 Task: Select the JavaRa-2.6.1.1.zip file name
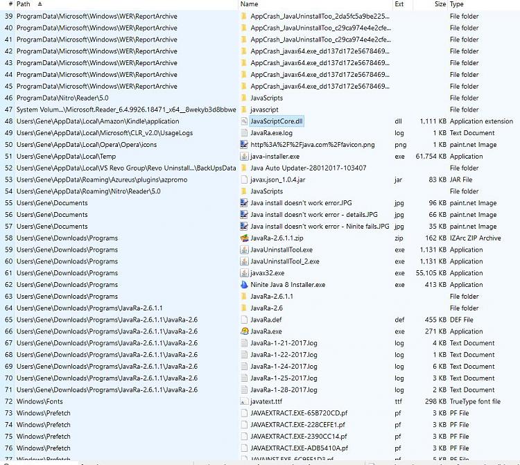tap(277, 238)
